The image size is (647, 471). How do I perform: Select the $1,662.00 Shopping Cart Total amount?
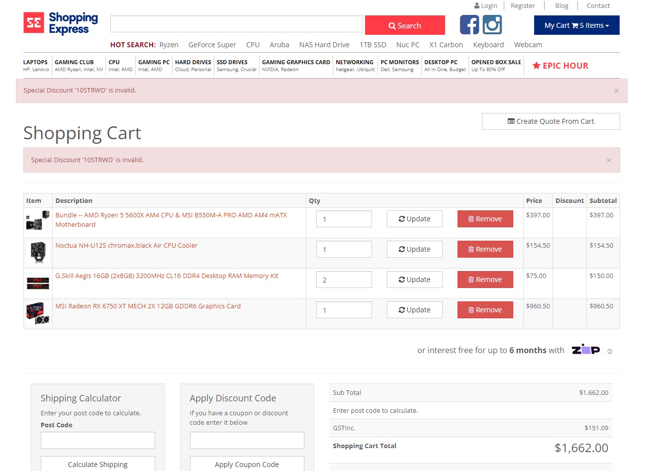(581, 448)
